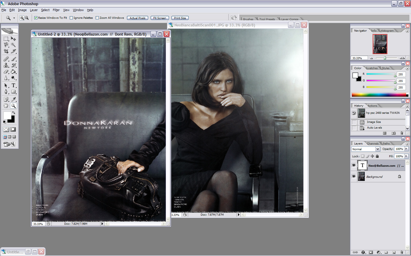Enable Ignore Palettes checkbox

pyautogui.click(x=71, y=18)
